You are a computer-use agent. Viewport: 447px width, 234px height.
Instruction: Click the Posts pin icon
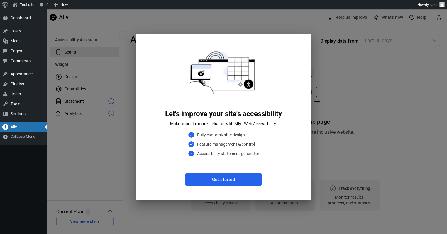[5, 31]
